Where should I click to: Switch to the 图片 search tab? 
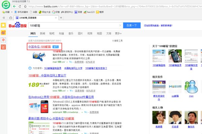[80, 33]
